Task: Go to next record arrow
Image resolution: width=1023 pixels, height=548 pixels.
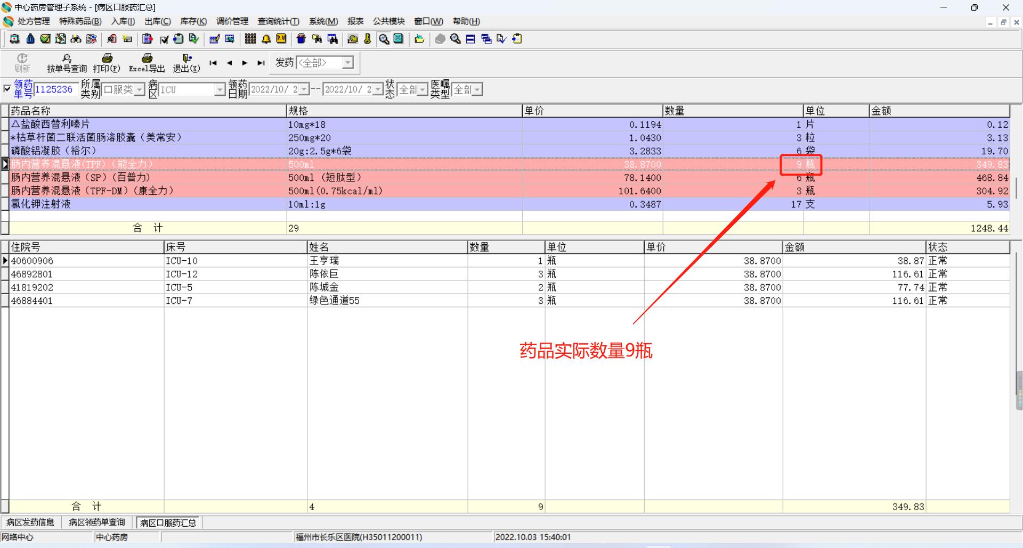Action: 245,63
